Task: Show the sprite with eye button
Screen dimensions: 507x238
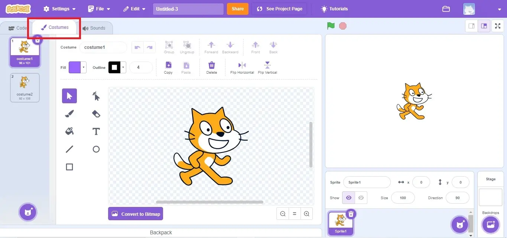Action: pyautogui.click(x=348, y=198)
